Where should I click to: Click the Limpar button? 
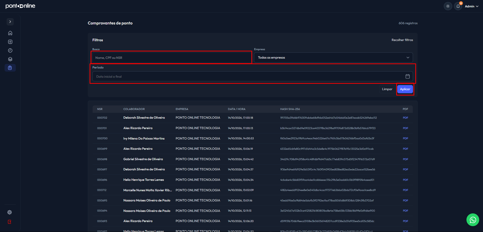(x=387, y=89)
